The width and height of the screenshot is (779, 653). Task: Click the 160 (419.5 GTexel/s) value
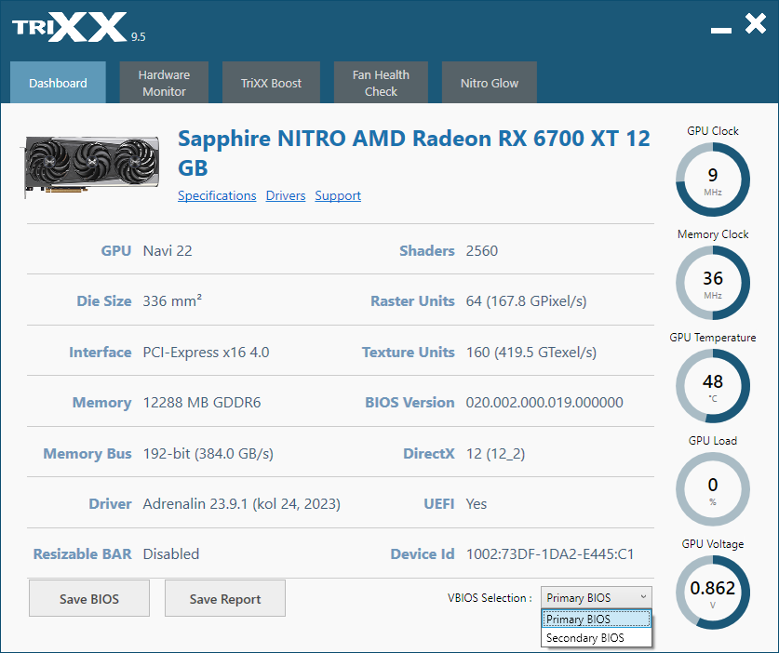coord(531,352)
